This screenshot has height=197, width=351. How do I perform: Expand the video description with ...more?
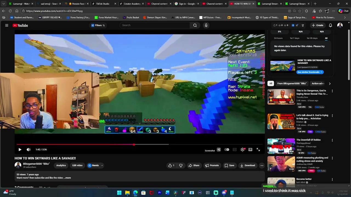[67, 178]
